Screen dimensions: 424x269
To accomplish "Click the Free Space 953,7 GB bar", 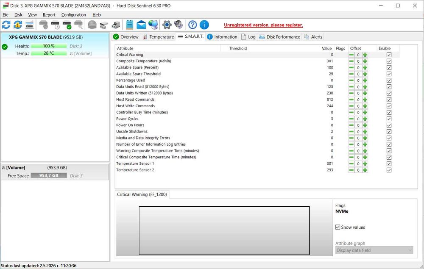I will 49,175.
